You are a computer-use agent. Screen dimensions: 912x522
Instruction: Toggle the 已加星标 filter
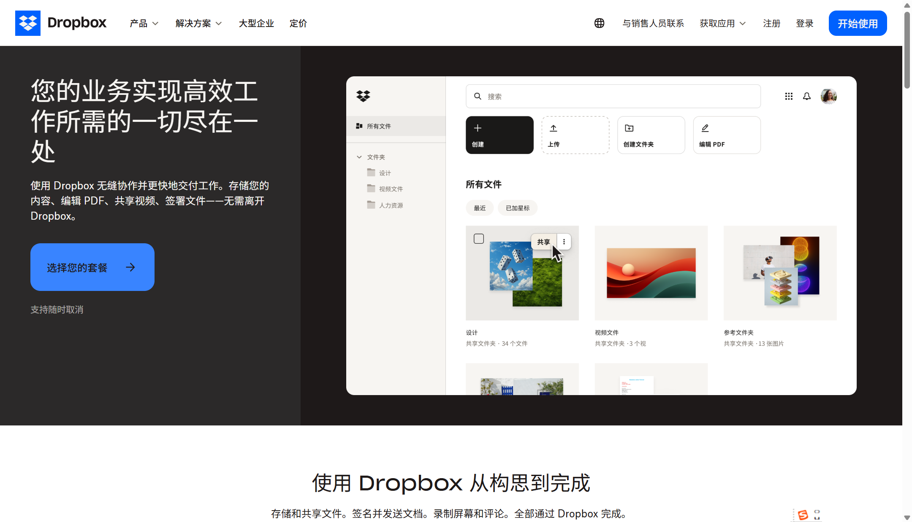[x=518, y=207]
